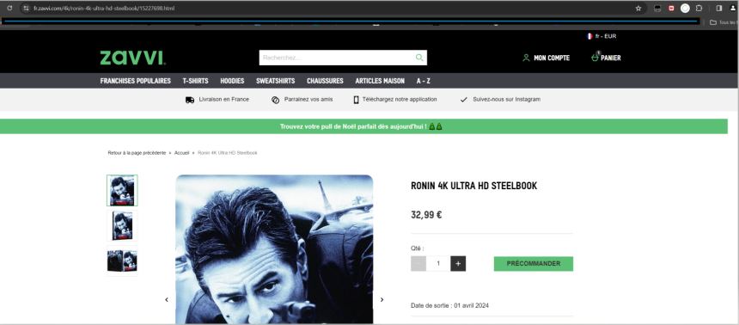Click the delivery truck icon
The image size is (739, 325).
[190, 100]
